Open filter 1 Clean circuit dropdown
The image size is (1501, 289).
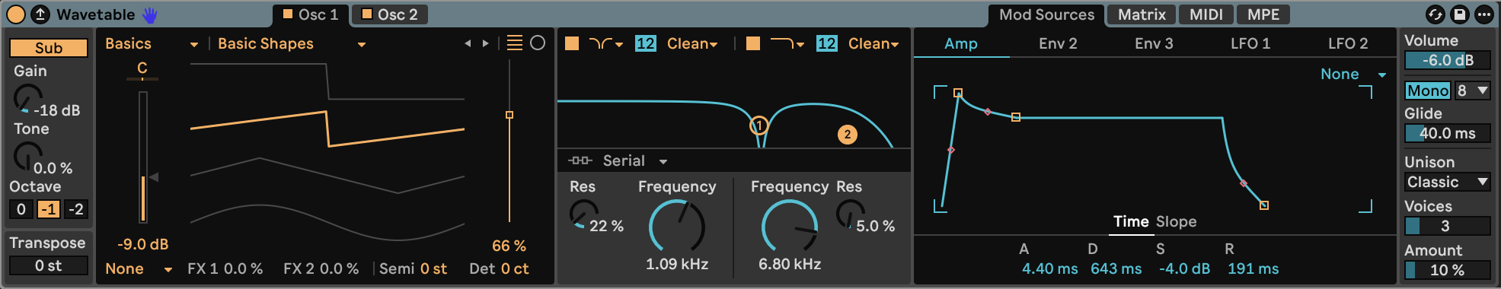coord(692,44)
